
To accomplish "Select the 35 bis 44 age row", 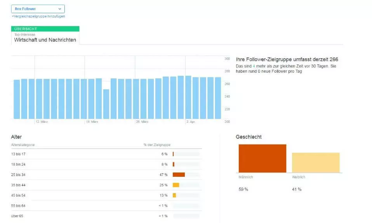I will click(106, 185).
